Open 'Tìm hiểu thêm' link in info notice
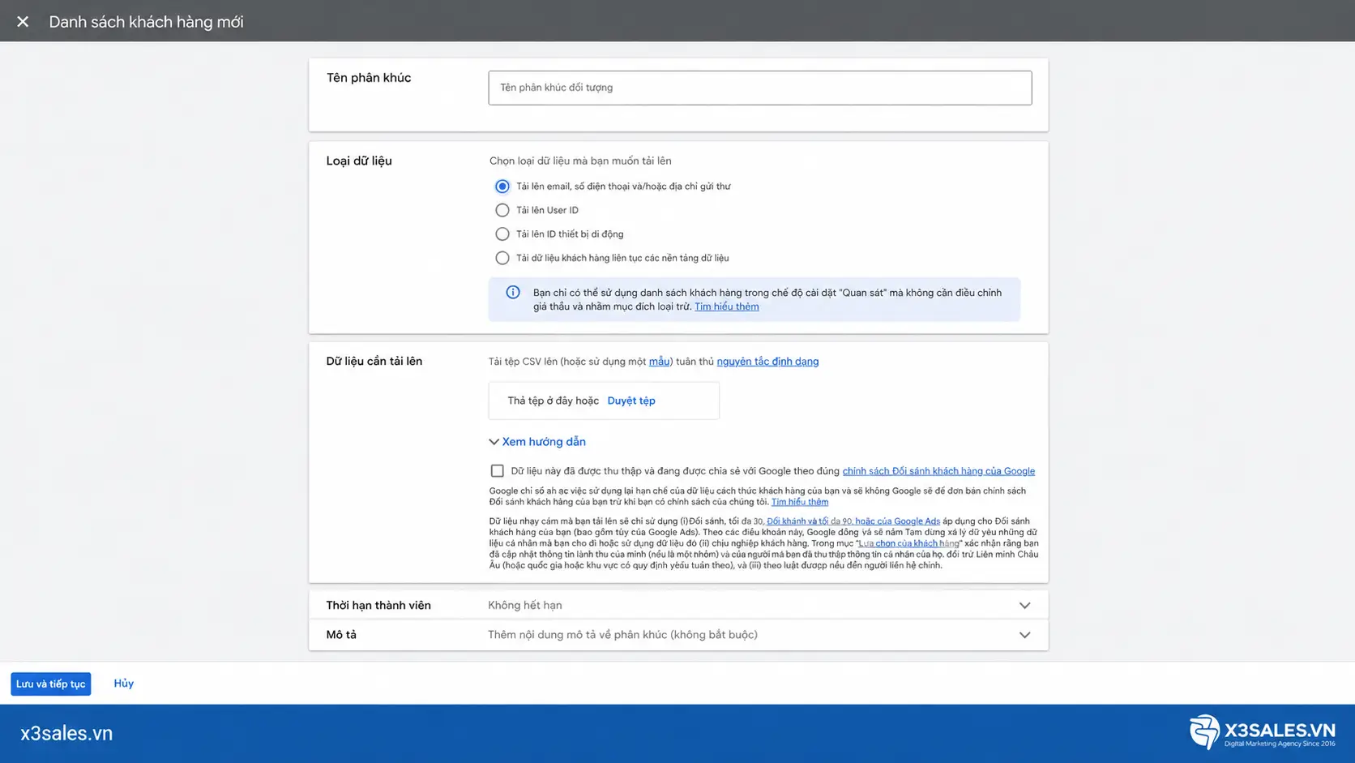The image size is (1355, 763). click(x=726, y=306)
